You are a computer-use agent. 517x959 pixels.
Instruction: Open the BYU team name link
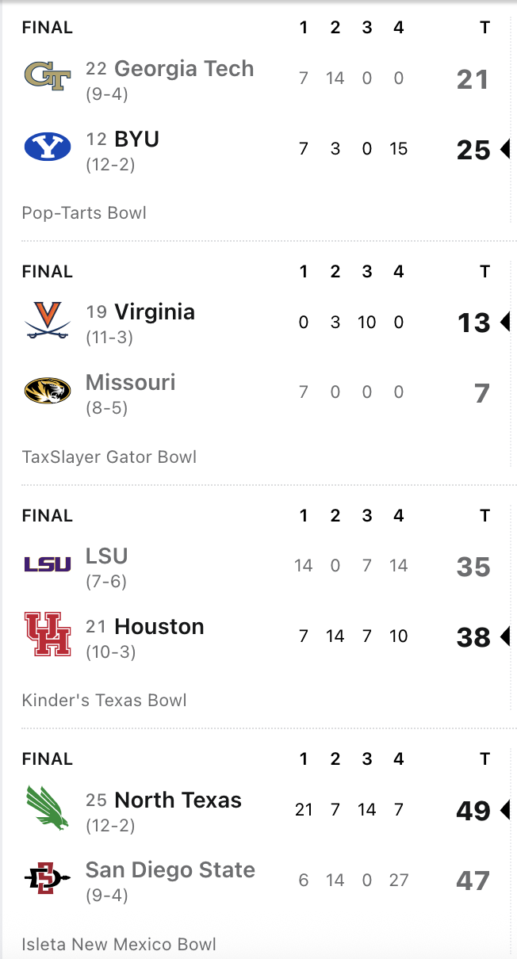pyautogui.click(x=137, y=139)
